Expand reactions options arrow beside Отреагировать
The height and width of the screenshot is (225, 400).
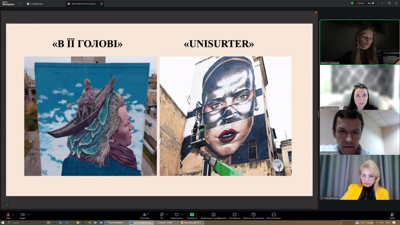182,214
